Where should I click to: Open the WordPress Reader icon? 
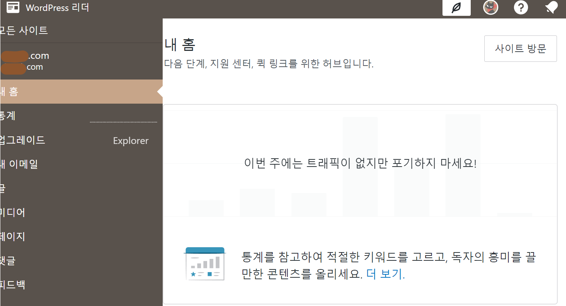click(x=13, y=7)
